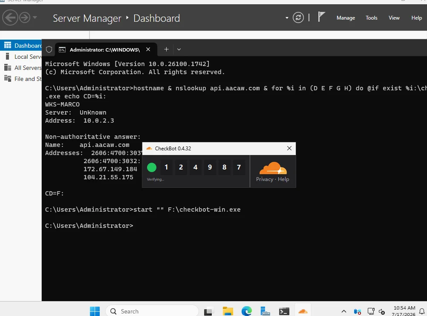Click the 'CD=F:' output line
The image size is (427, 316).
click(x=54, y=193)
